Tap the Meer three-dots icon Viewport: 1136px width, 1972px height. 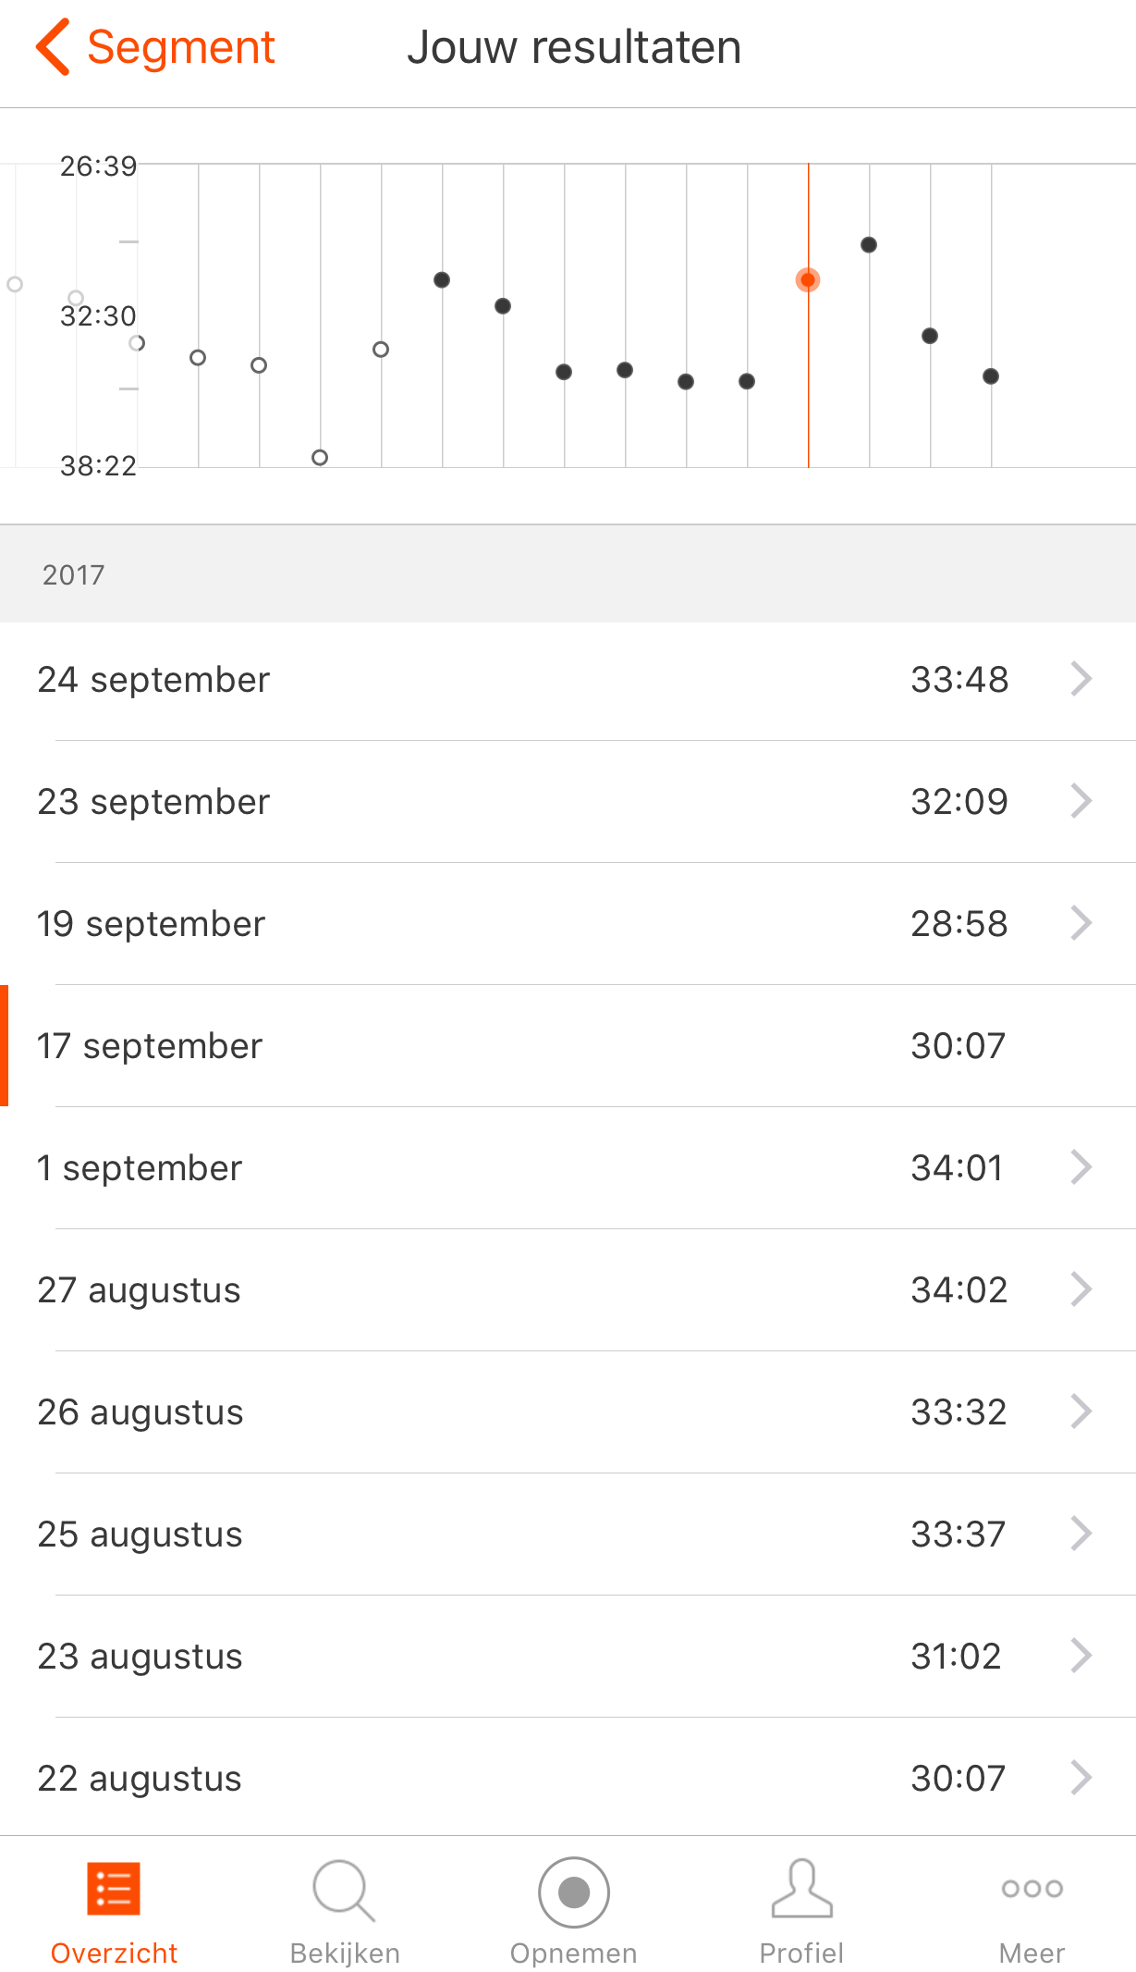1032,1888
